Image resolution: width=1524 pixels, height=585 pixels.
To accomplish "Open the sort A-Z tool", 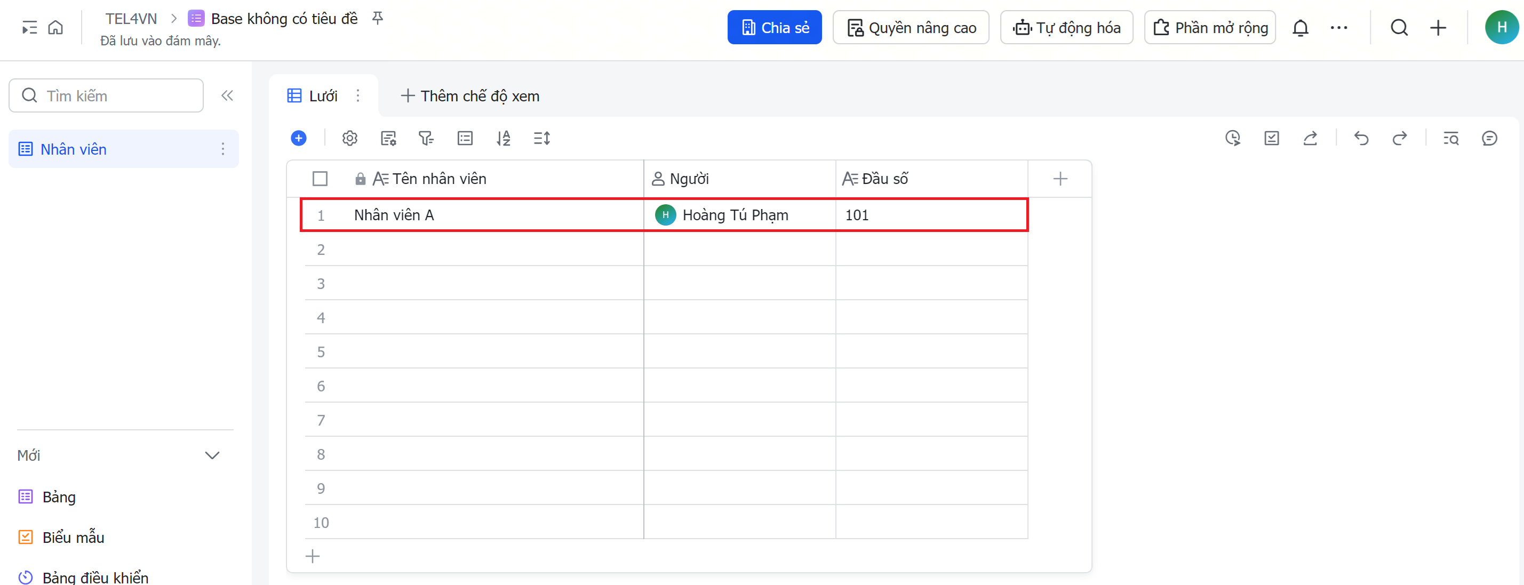I will (504, 139).
